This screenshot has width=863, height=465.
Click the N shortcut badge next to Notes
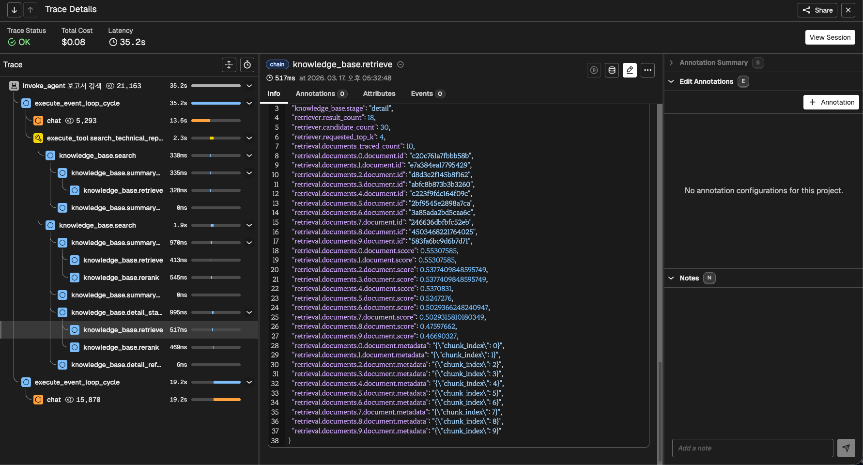pos(709,278)
